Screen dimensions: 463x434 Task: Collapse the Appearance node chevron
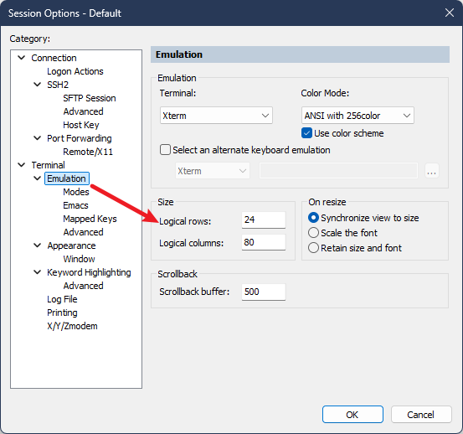[37, 245]
